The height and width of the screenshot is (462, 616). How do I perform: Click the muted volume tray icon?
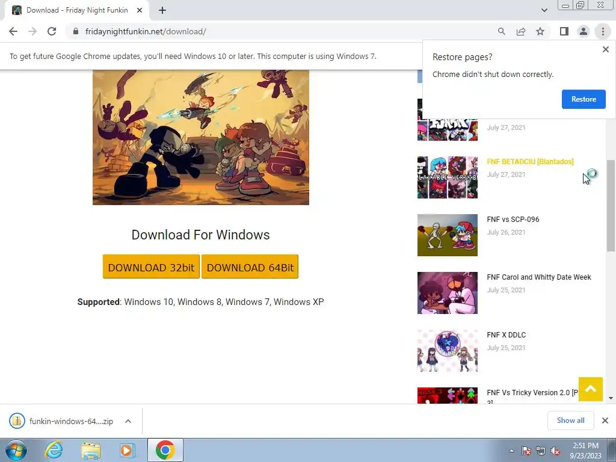point(555,451)
